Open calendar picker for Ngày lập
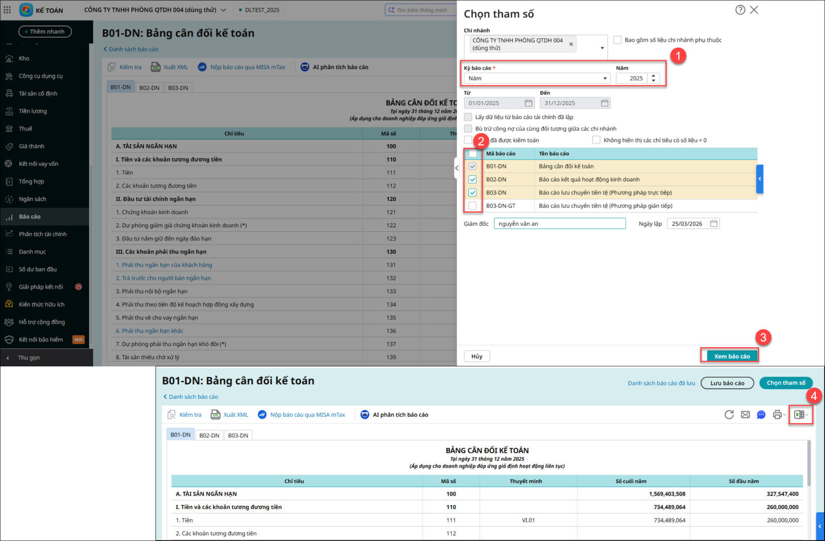 [714, 224]
